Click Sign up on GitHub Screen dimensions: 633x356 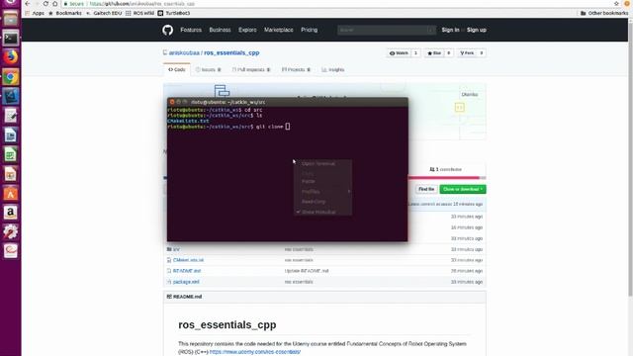(477, 30)
